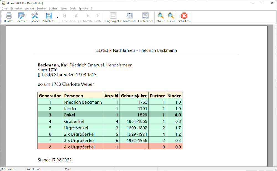The width and height of the screenshot is (277, 171).
Task: Open the Extras menu
Action: (x=64, y=9)
